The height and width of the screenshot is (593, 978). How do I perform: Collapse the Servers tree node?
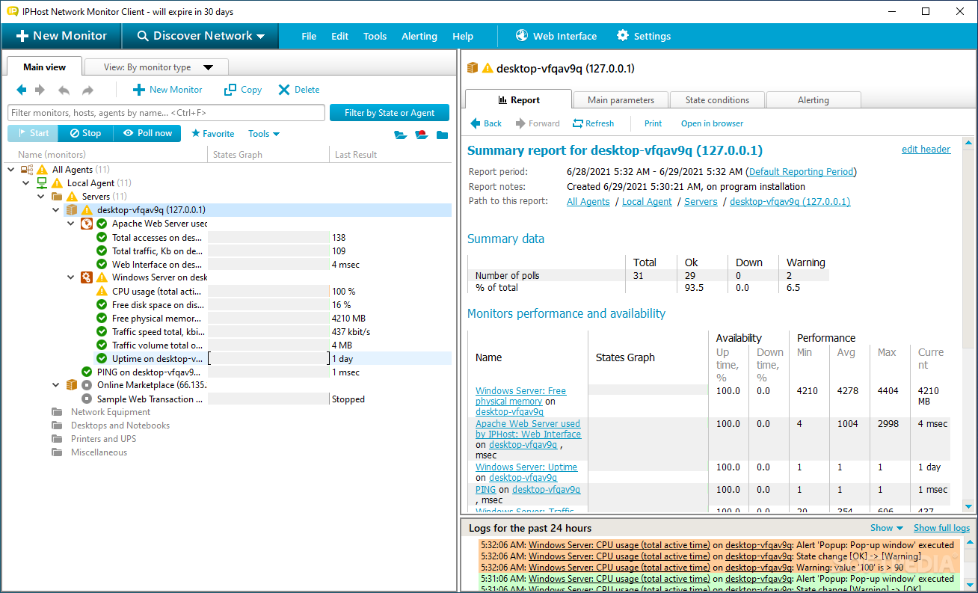click(42, 197)
